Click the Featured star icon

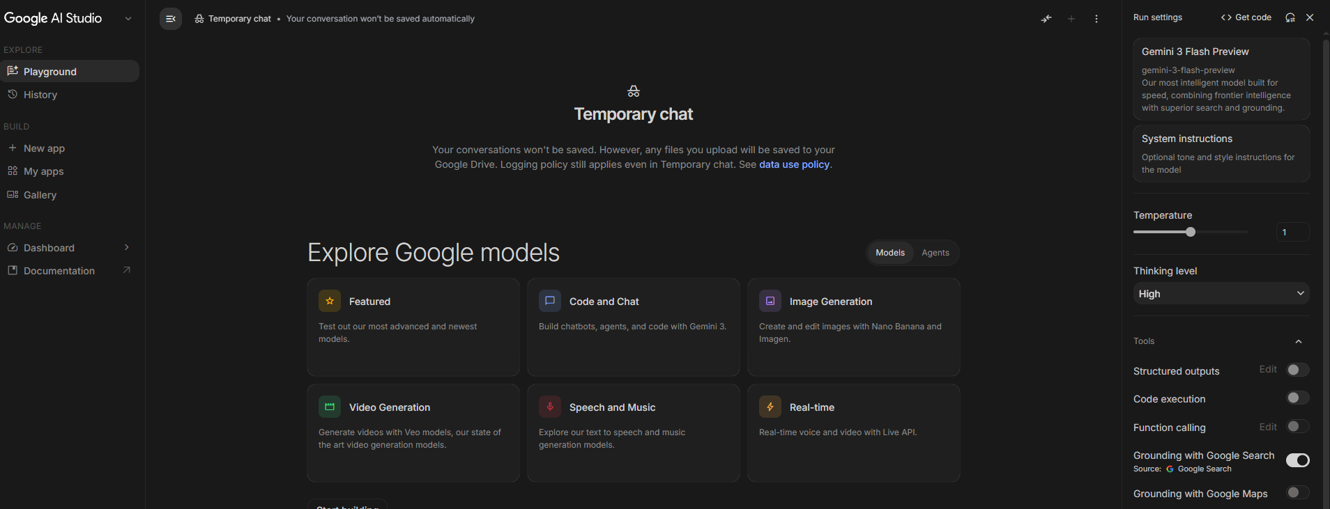330,301
